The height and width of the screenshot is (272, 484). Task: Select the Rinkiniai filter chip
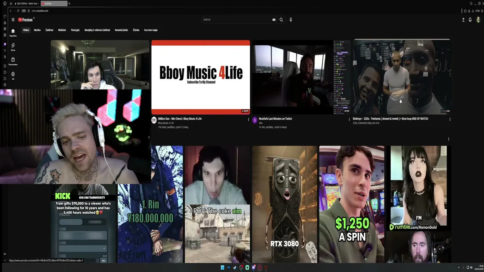click(x=62, y=30)
